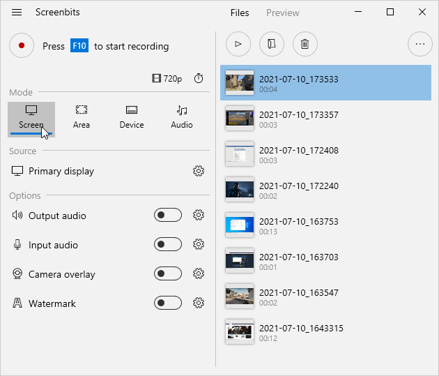Select recording 2021-07-10_1643315 by name
439x376 pixels.
(x=301, y=329)
